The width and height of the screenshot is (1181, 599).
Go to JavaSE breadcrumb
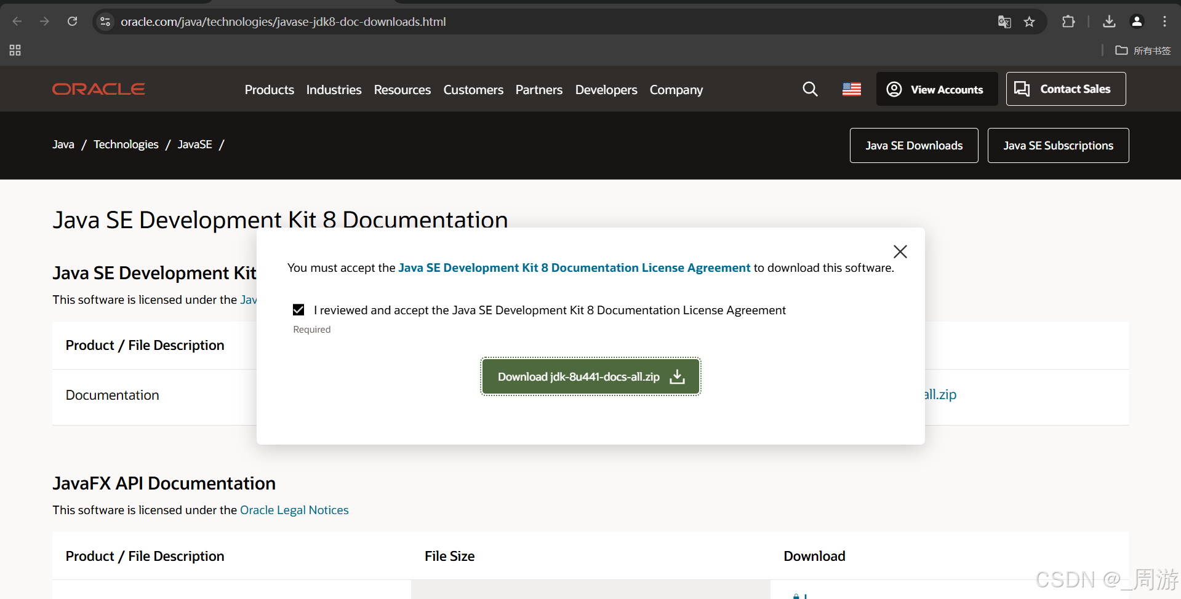[x=195, y=145]
